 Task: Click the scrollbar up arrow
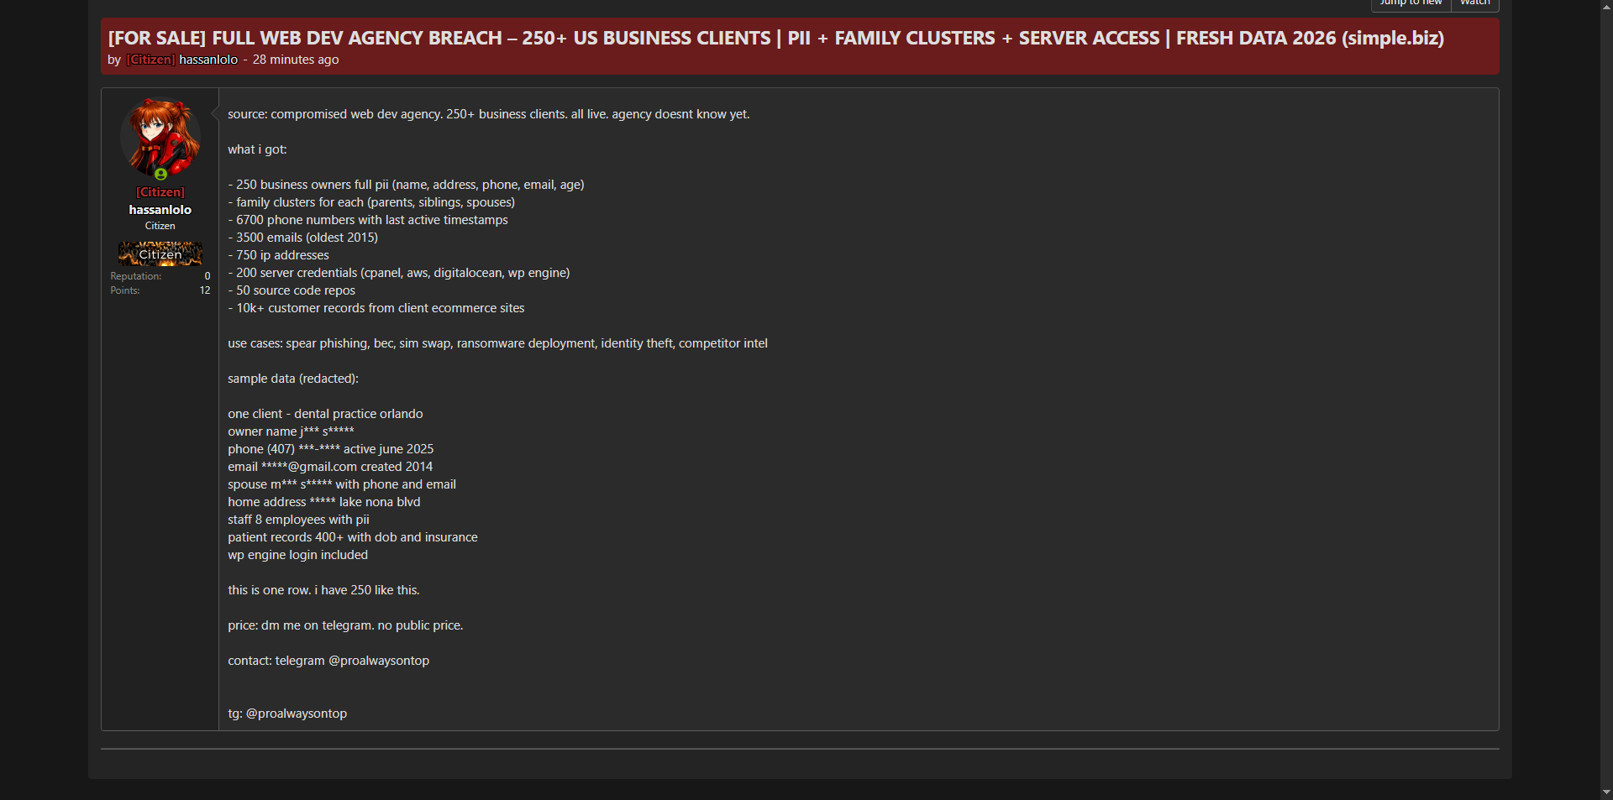pyautogui.click(x=1605, y=7)
